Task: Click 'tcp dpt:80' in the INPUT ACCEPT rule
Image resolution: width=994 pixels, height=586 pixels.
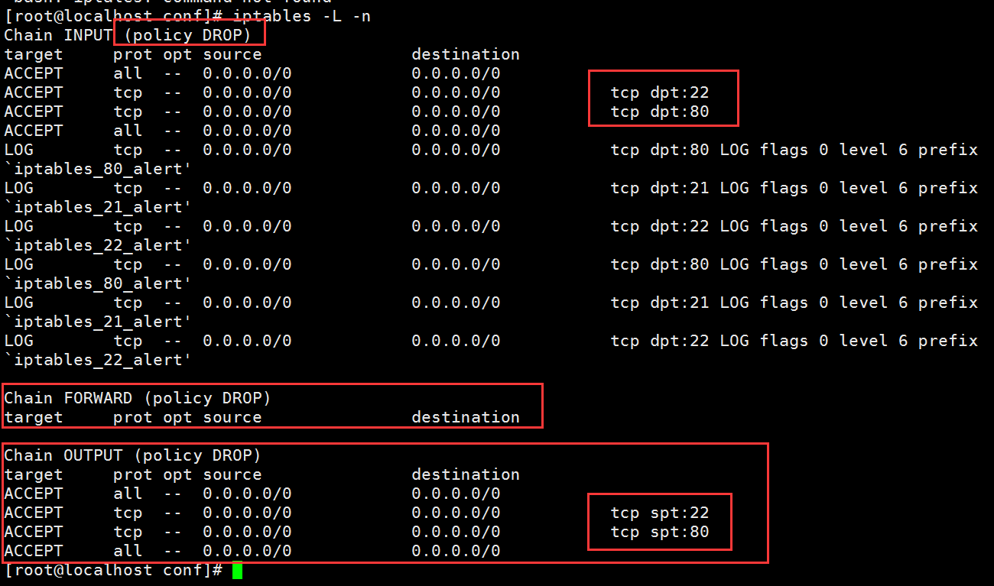Action: click(660, 112)
